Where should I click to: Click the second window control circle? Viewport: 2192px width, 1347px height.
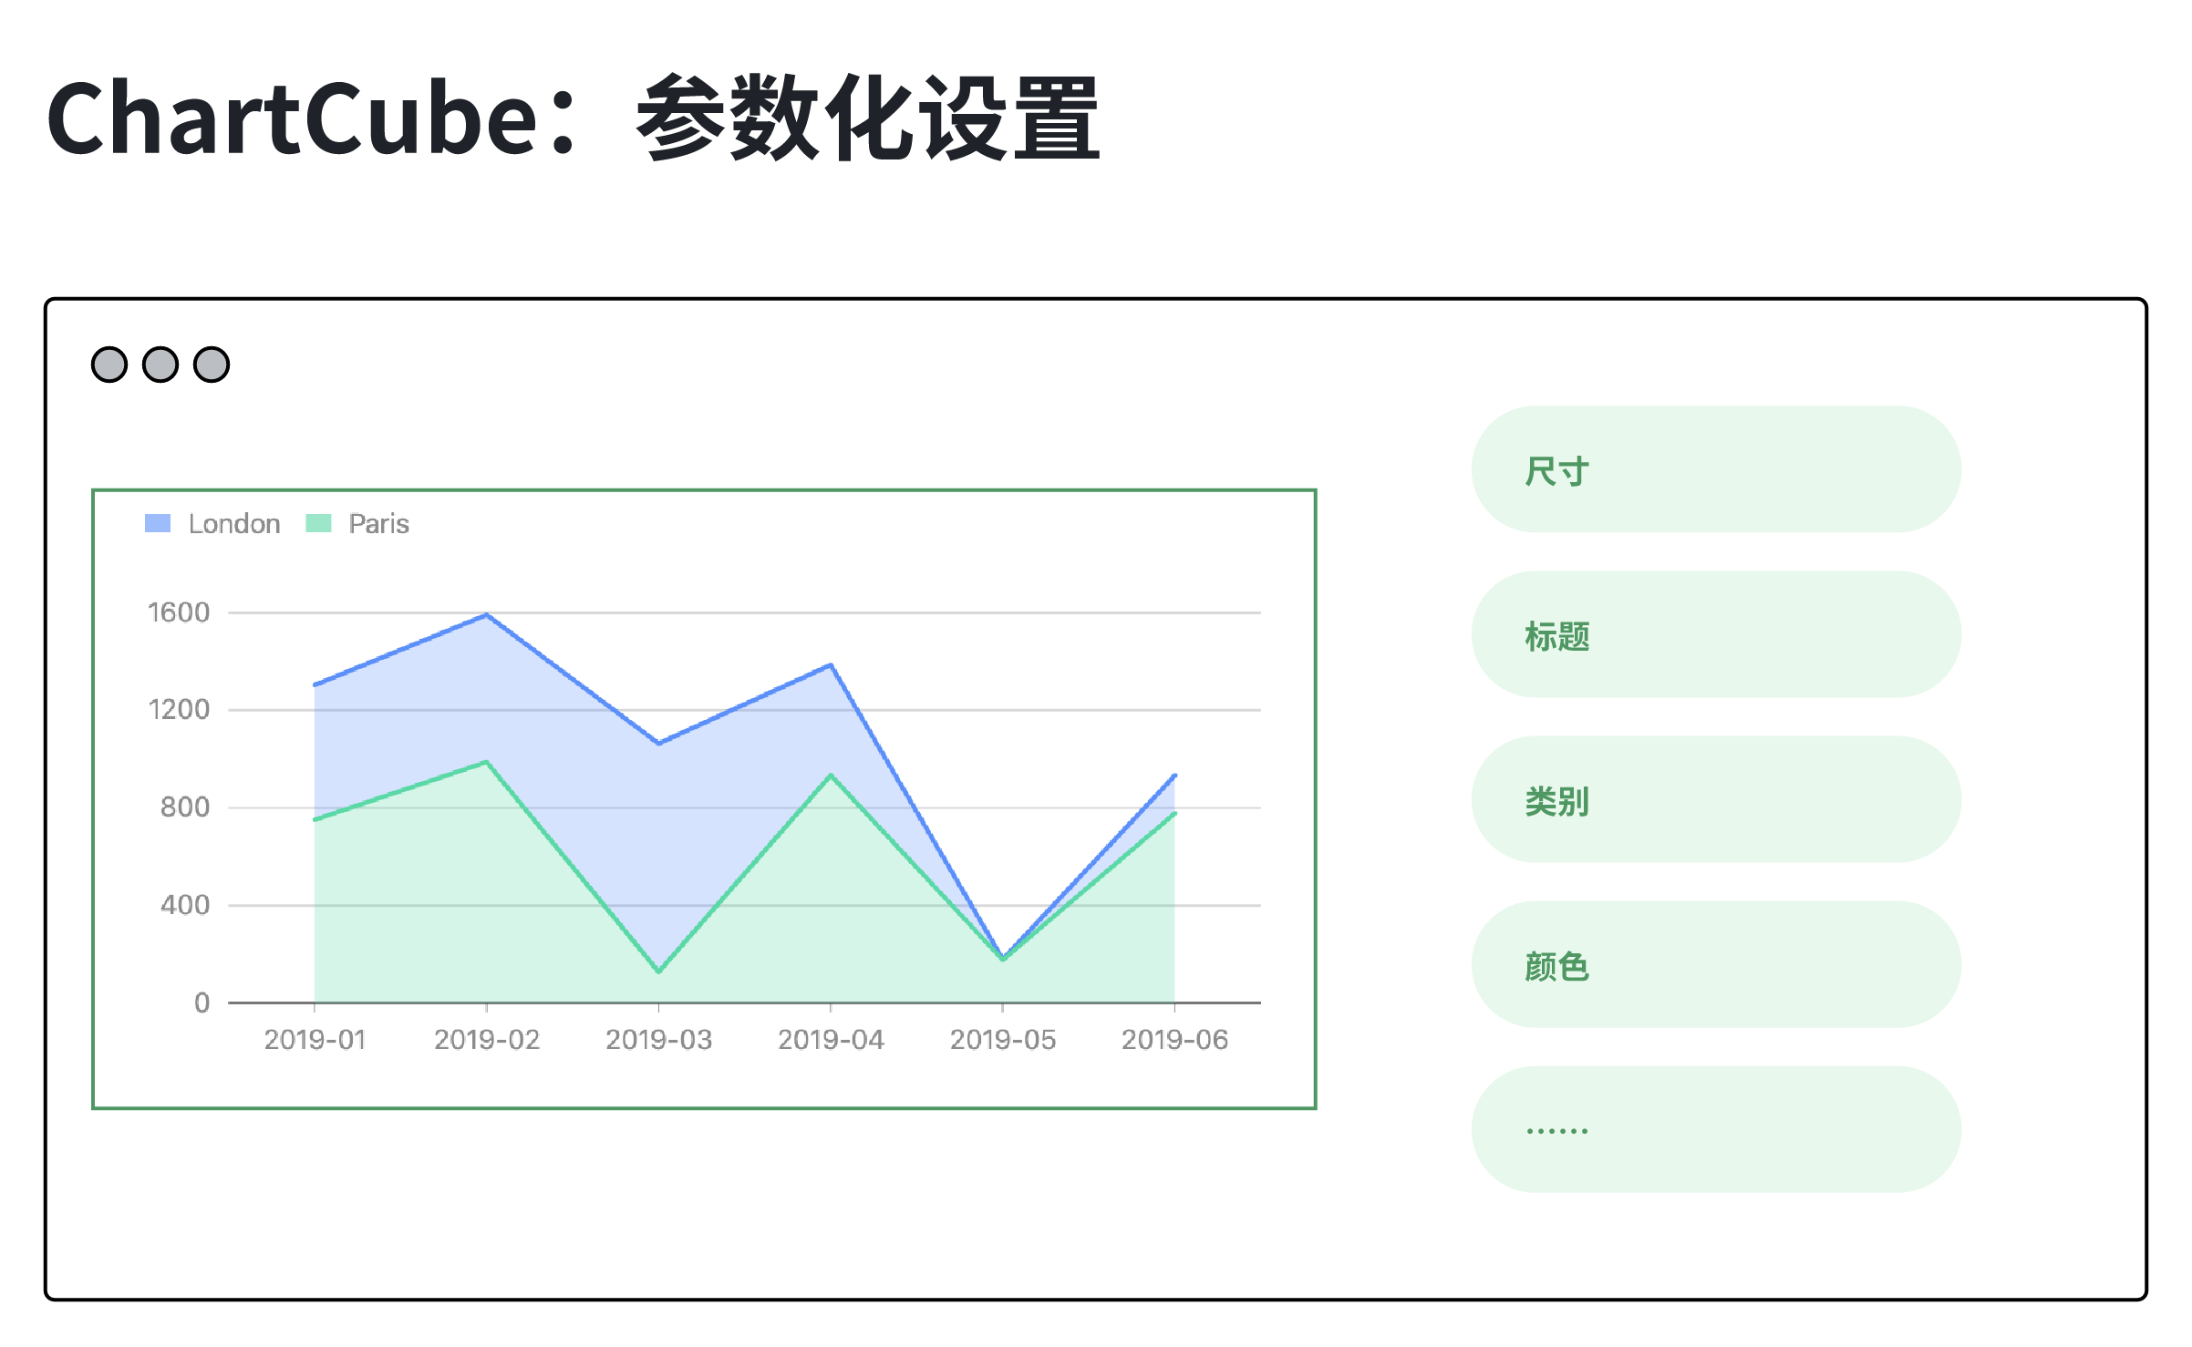[x=160, y=365]
